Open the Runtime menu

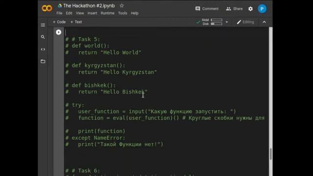(x=108, y=13)
